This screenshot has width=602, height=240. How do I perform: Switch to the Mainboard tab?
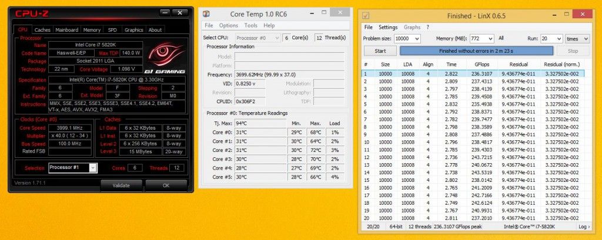66,30
